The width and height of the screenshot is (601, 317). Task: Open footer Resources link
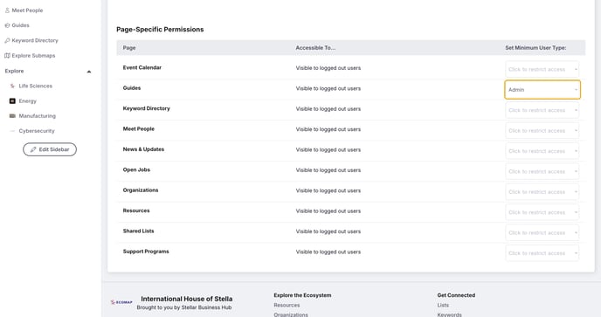pyautogui.click(x=287, y=305)
